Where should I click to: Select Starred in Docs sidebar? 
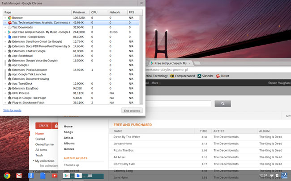40,139
